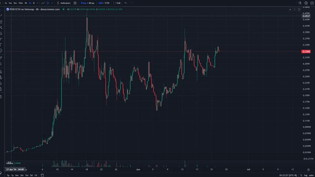Toggle lock all drawing tools
Image resolution: width=315 pixels, height=177 pixels.
click(x=1, y=83)
